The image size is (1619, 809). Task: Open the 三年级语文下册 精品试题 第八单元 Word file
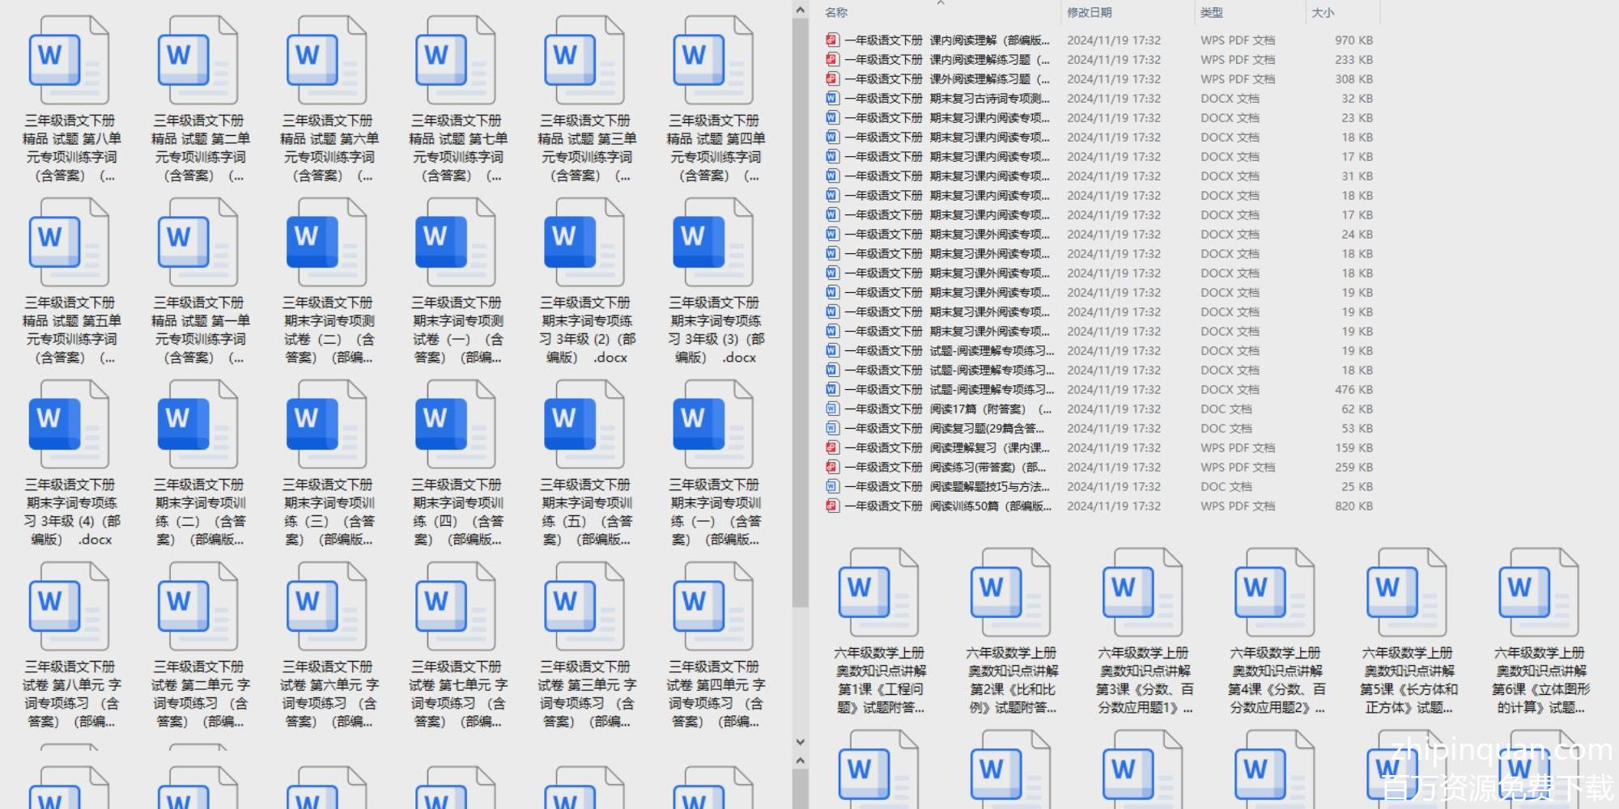pos(70,61)
